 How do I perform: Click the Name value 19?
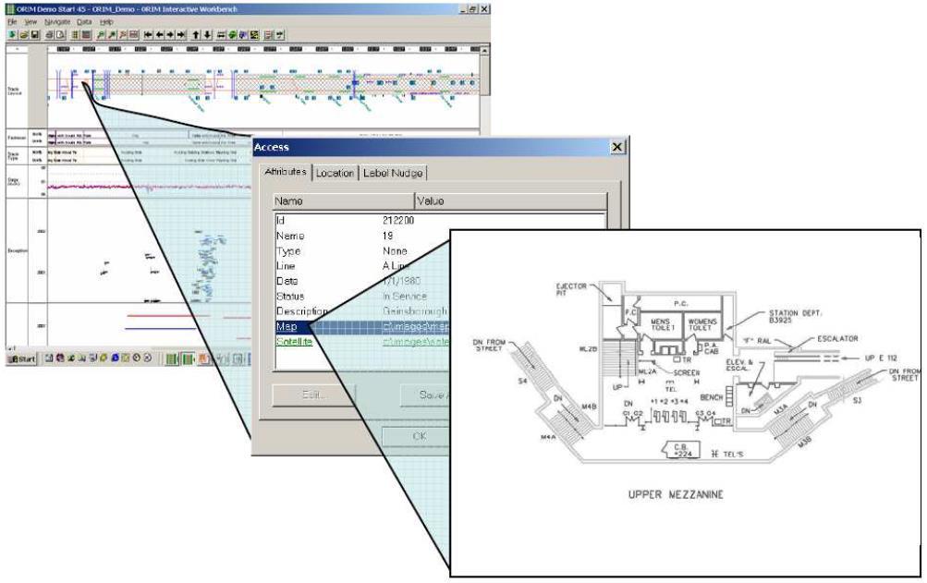coord(388,236)
